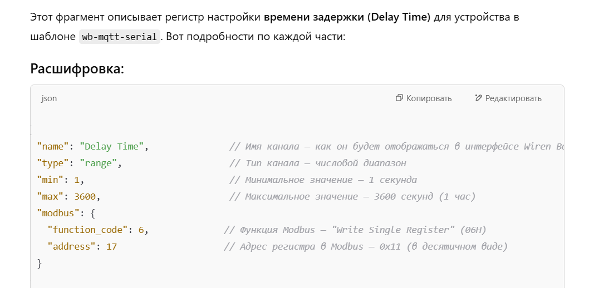Click the "Delay Time" string value
Screen dimensions: 594x288
point(112,146)
